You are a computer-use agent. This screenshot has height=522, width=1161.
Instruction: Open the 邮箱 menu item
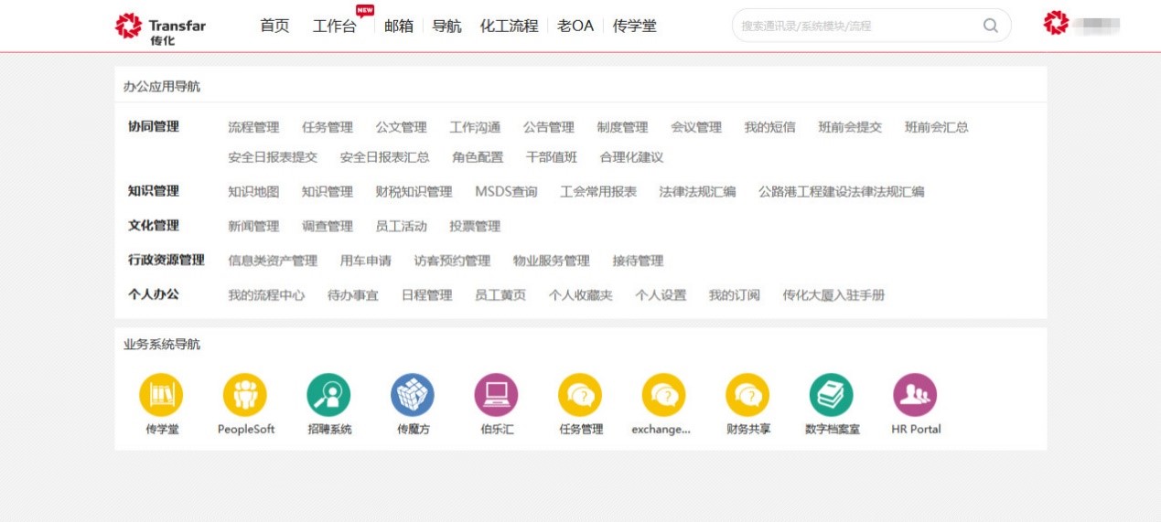pyautogui.click(x=399, y=26)
